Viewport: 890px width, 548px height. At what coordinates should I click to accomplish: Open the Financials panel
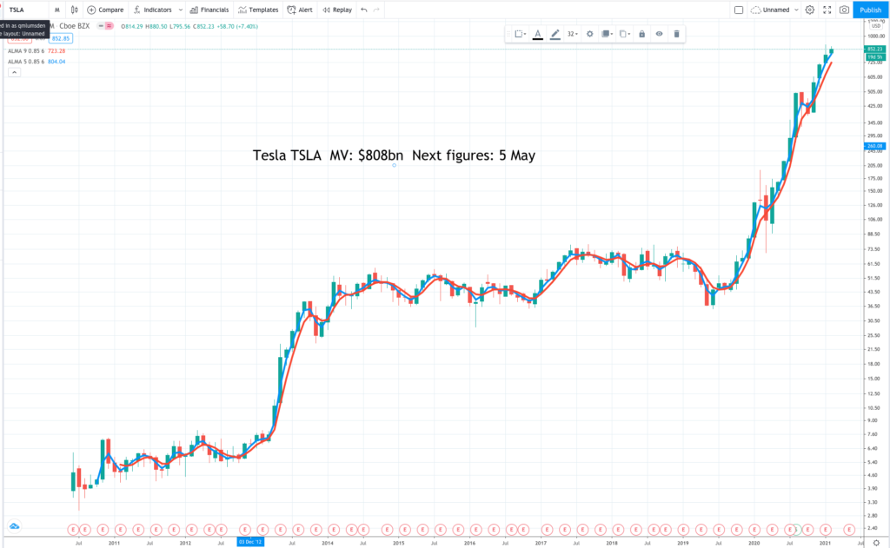[x=209, y=10]
